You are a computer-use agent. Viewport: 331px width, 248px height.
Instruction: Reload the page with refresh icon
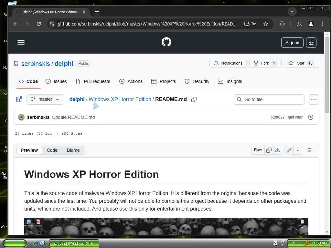point(39,24)
